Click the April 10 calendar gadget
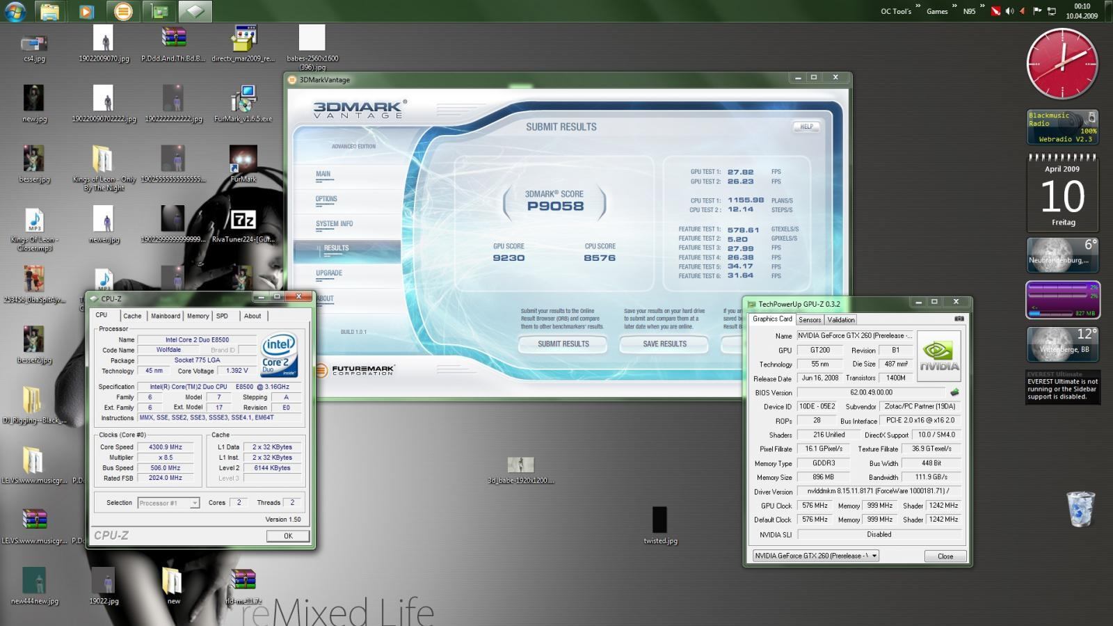Screen dimensions: 1113x626 1062,192
